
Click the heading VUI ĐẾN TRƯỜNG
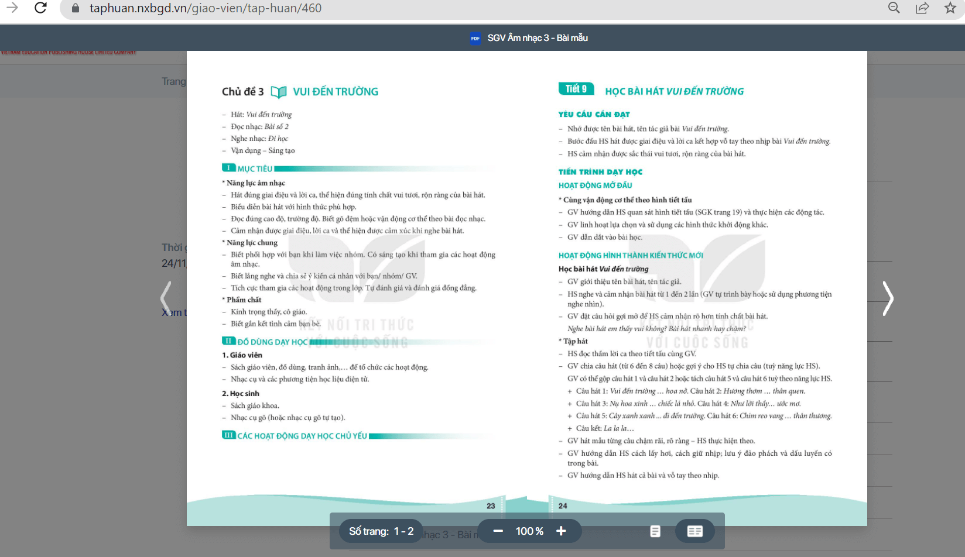tap(336, 92)
